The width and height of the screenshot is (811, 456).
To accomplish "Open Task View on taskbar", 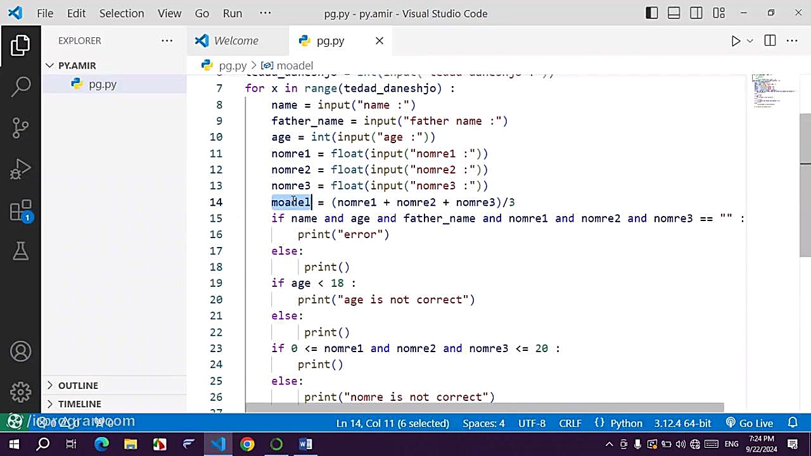I will (x=72, y=444).
